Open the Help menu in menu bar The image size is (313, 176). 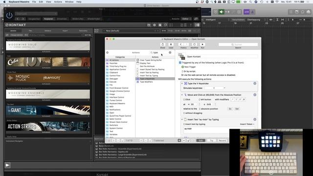(79, 2)
